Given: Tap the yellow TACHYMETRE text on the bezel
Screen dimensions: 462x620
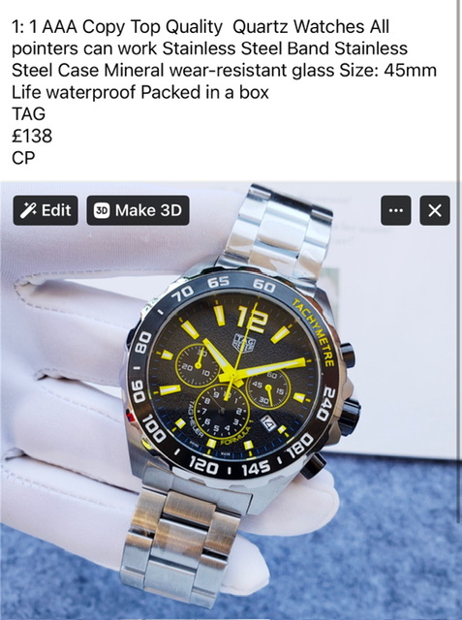Looking at the screenshot, I should point(315,333).
